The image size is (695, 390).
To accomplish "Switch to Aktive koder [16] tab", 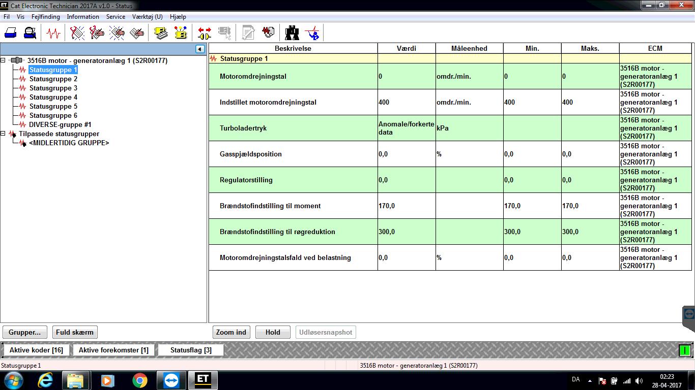I will tap(36, 350).
